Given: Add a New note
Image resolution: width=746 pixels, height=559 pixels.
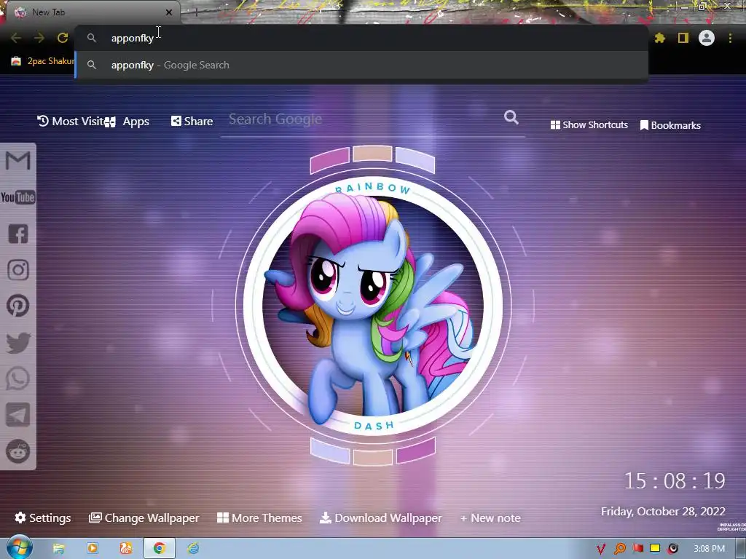Looking at the screenshot, I should [490, 518].
